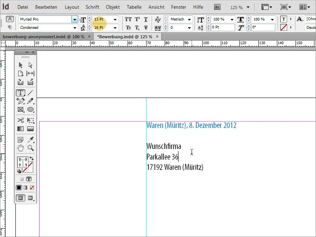This screenshot has width=316, height=237.
Task: Click the fill color box in toolbox
Action: click(x=23, y=162)
